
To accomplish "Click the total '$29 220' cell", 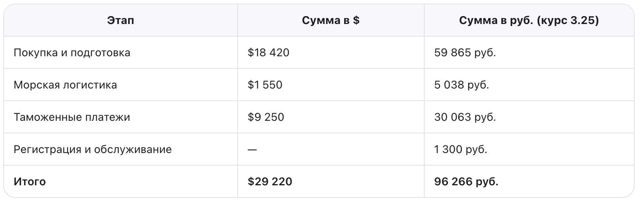I will [270, 182].
